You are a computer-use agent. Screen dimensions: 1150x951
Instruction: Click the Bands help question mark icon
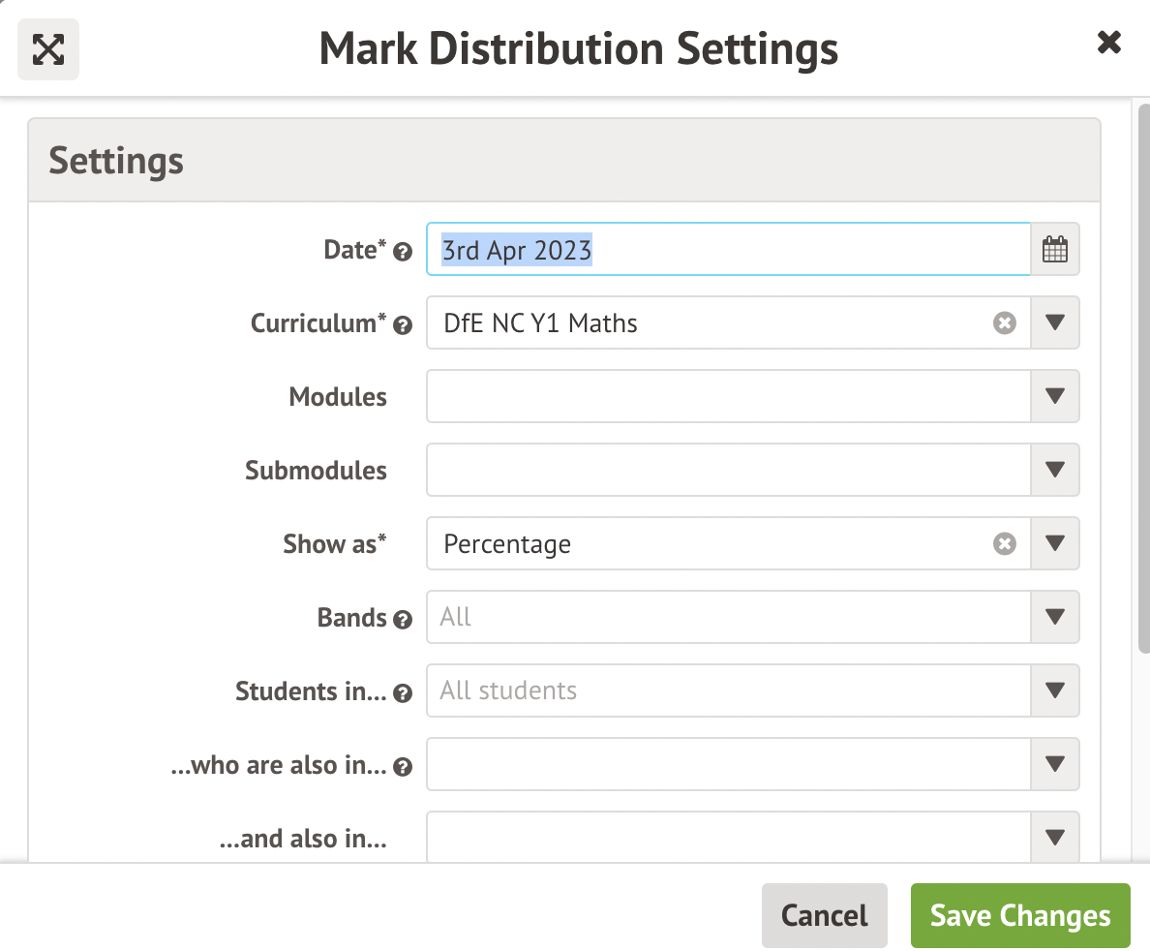click(404, 621)
